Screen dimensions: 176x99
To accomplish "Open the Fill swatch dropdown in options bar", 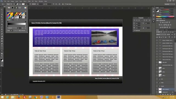I will click(16, 4).
